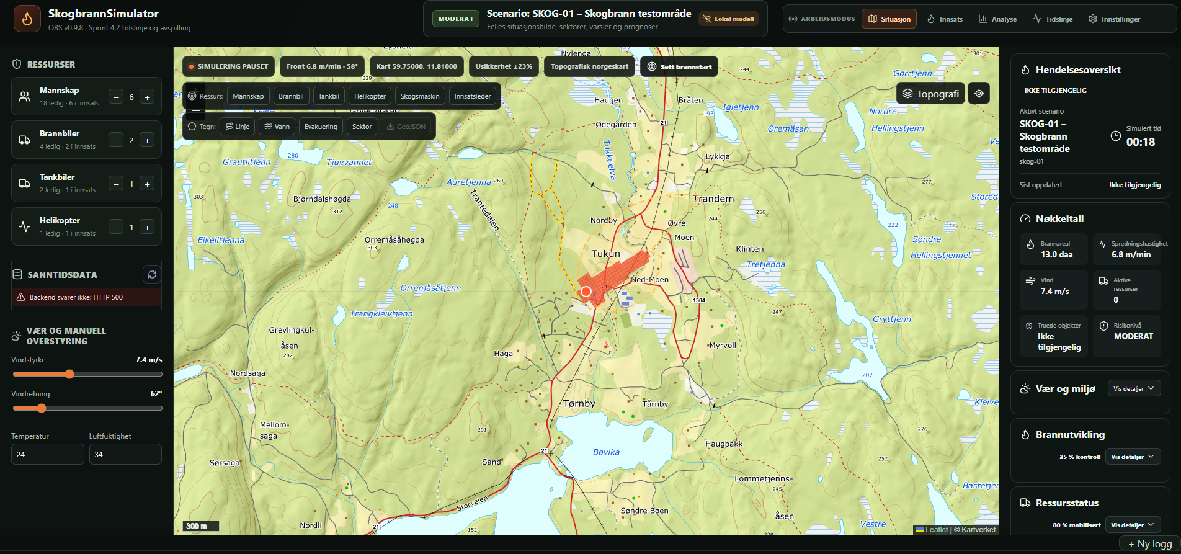Click the locate/center map icon

(979, 94)
